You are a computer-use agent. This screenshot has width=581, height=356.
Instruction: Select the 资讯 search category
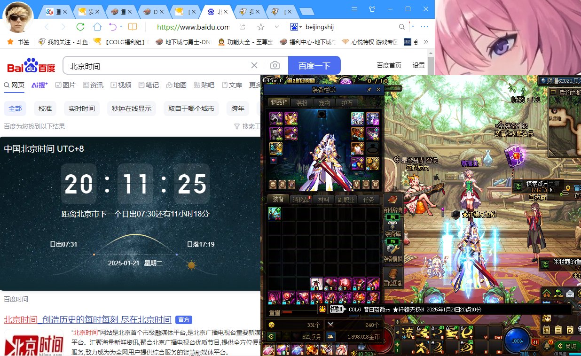point(93,85)
